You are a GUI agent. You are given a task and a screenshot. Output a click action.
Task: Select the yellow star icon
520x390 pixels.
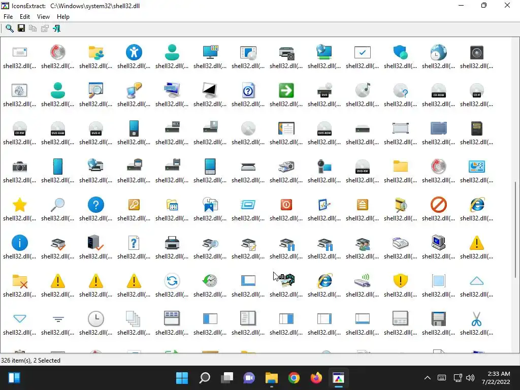pos(20,205)
